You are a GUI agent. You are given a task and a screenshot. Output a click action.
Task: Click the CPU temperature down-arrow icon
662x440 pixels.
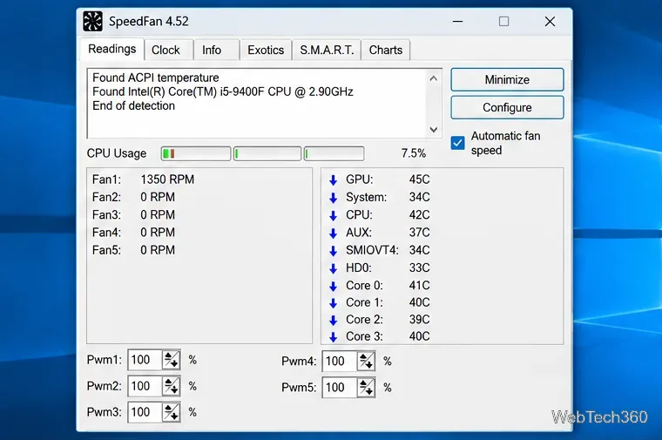tap(333, 216)
